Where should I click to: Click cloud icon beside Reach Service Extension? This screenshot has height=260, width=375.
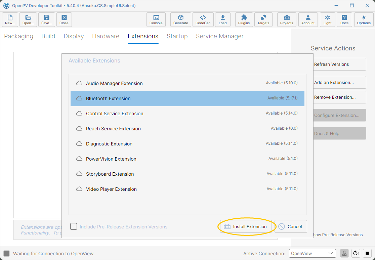click(79, 128)
